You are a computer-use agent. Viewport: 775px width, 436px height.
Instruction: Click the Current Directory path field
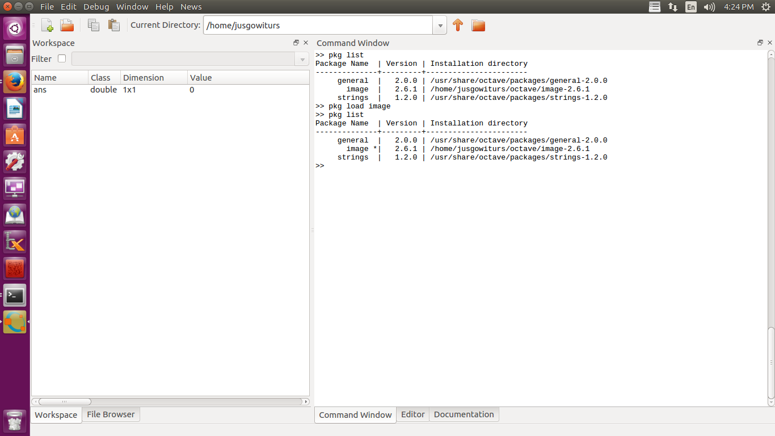(x=318, y=26)
